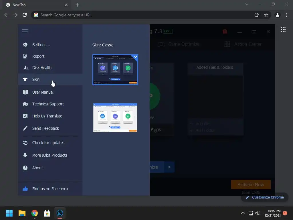Expand the optimize button dropdown arrow
Viewport: 293px width, 220px height.
pyautogui.click(x=169, y=167)
